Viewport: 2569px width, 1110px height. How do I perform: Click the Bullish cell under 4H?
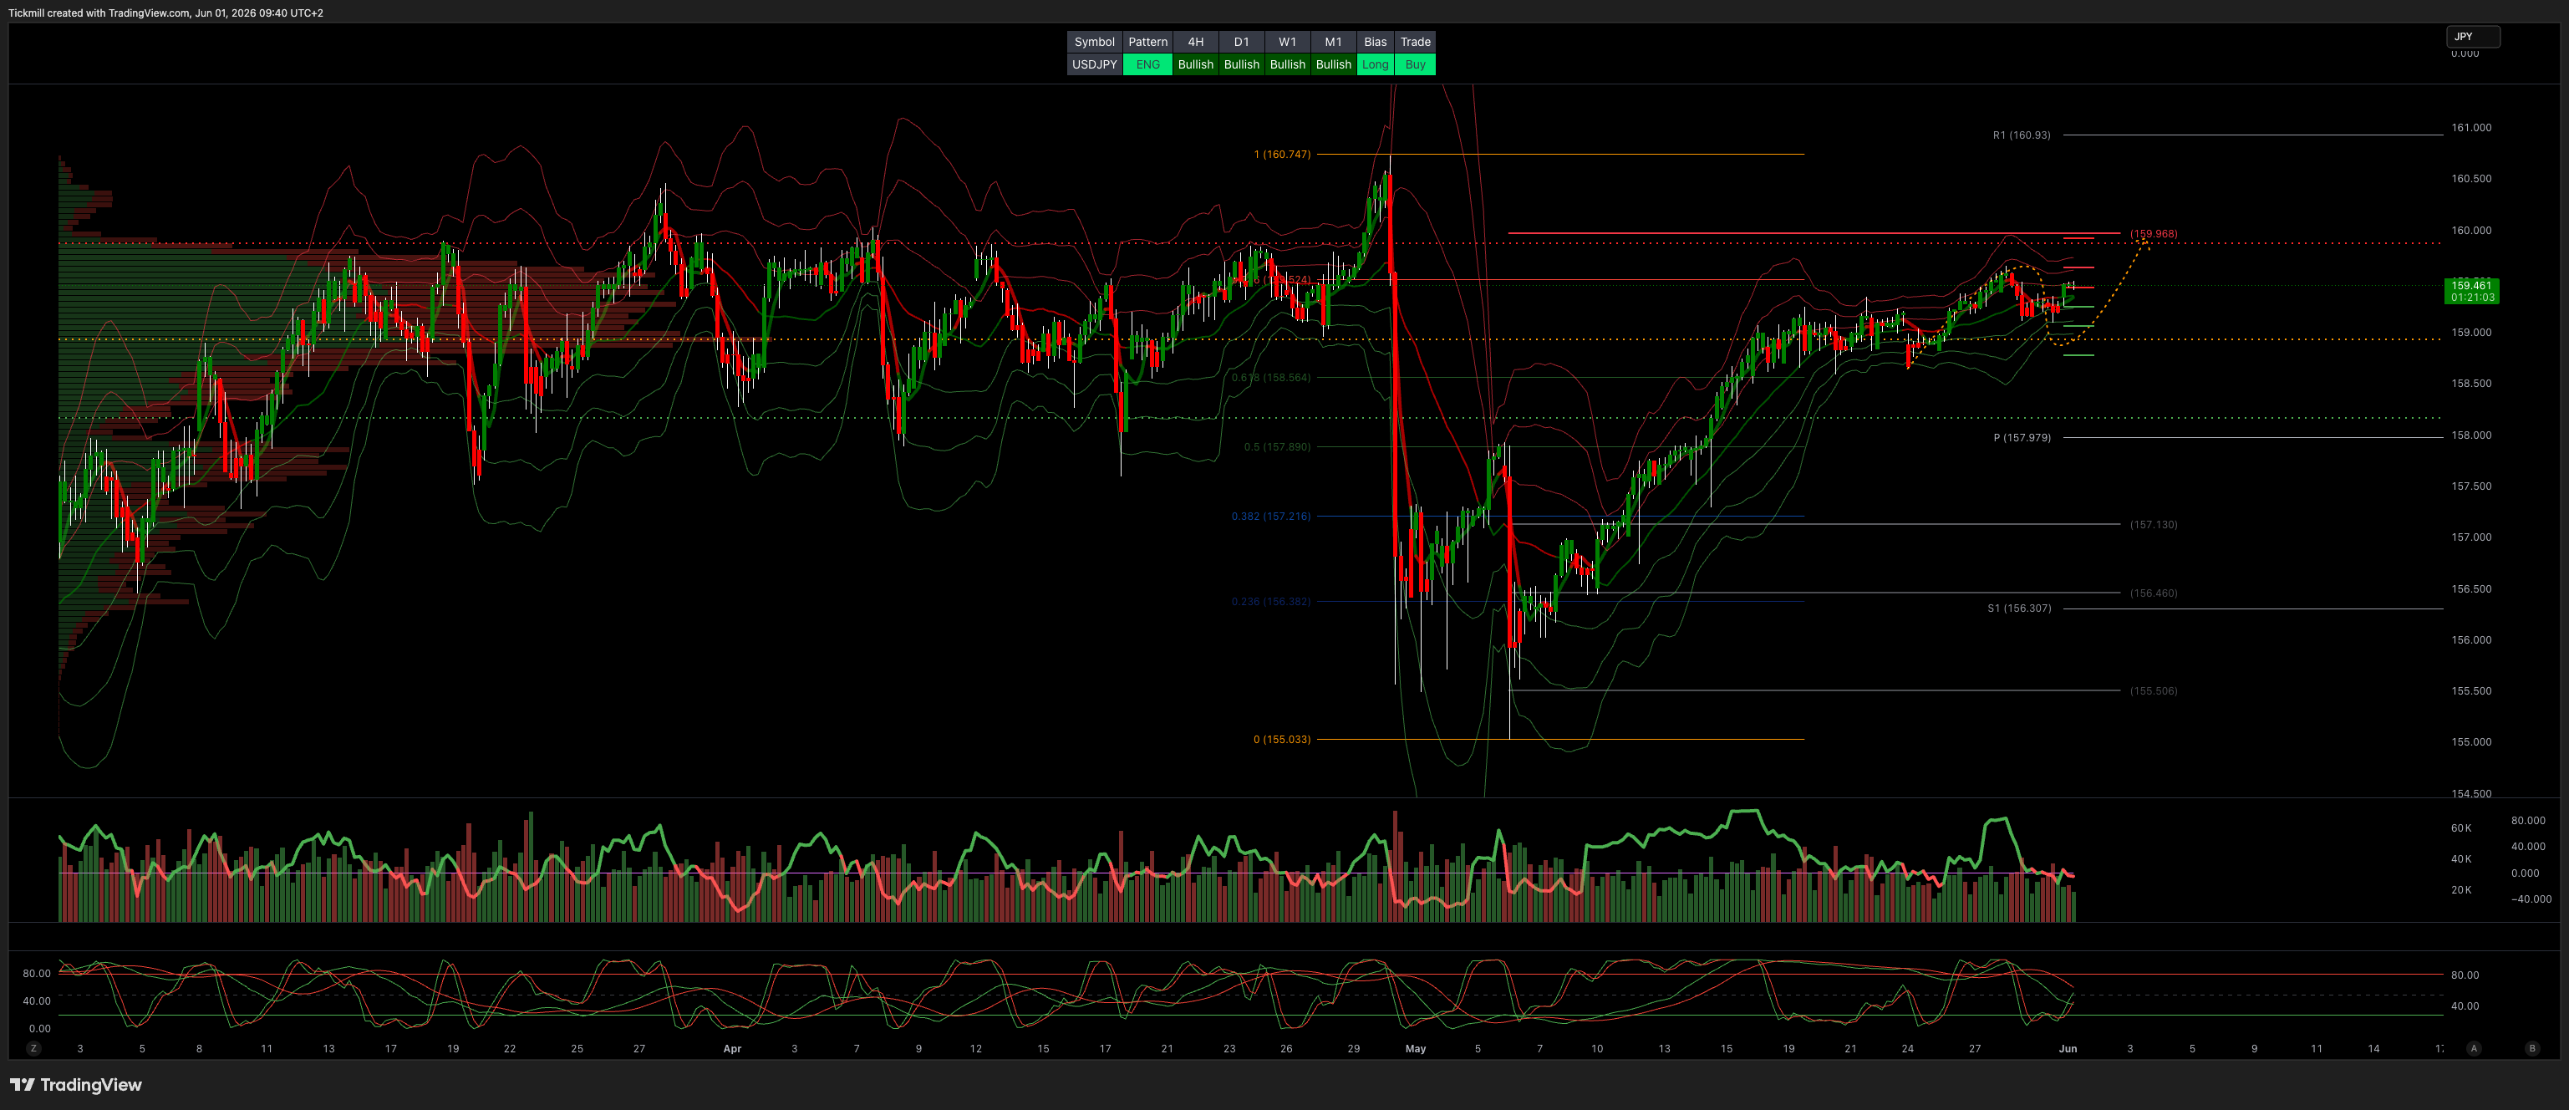coord(1195,65)
